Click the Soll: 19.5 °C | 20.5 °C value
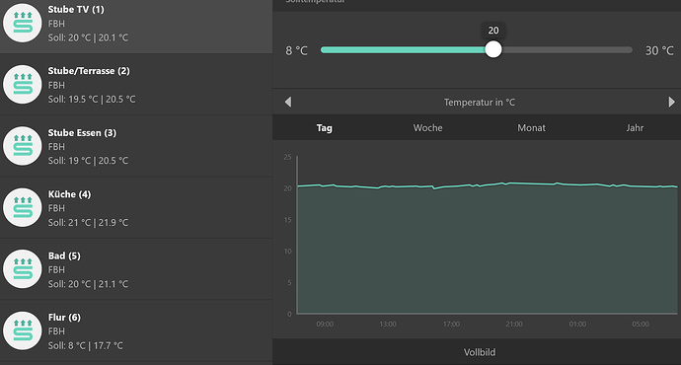Screen dimensions: 681x365 (x=92, y=100)
